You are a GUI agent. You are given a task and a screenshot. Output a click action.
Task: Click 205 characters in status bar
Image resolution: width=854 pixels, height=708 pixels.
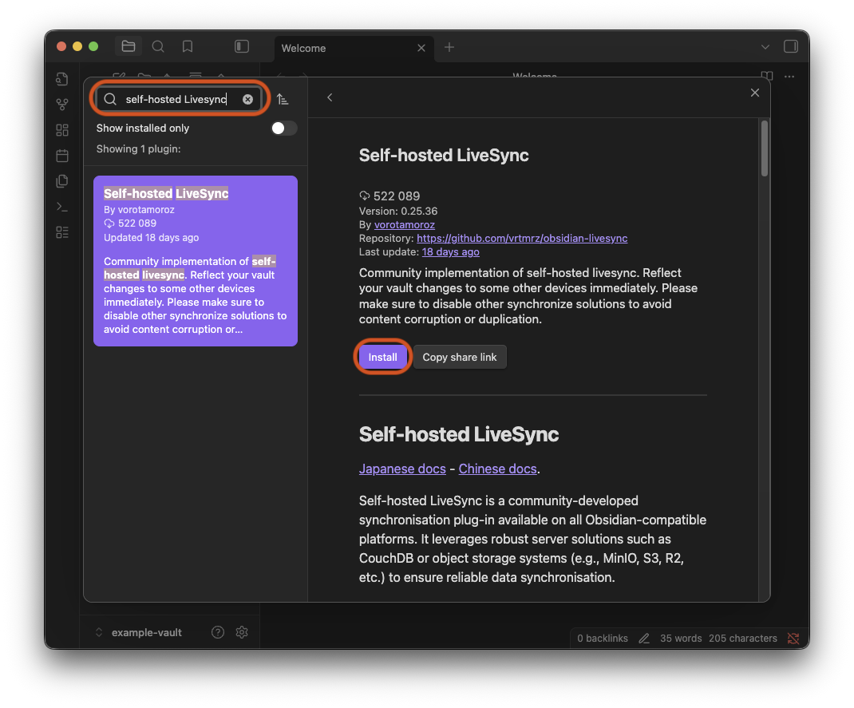pos(743,638)
